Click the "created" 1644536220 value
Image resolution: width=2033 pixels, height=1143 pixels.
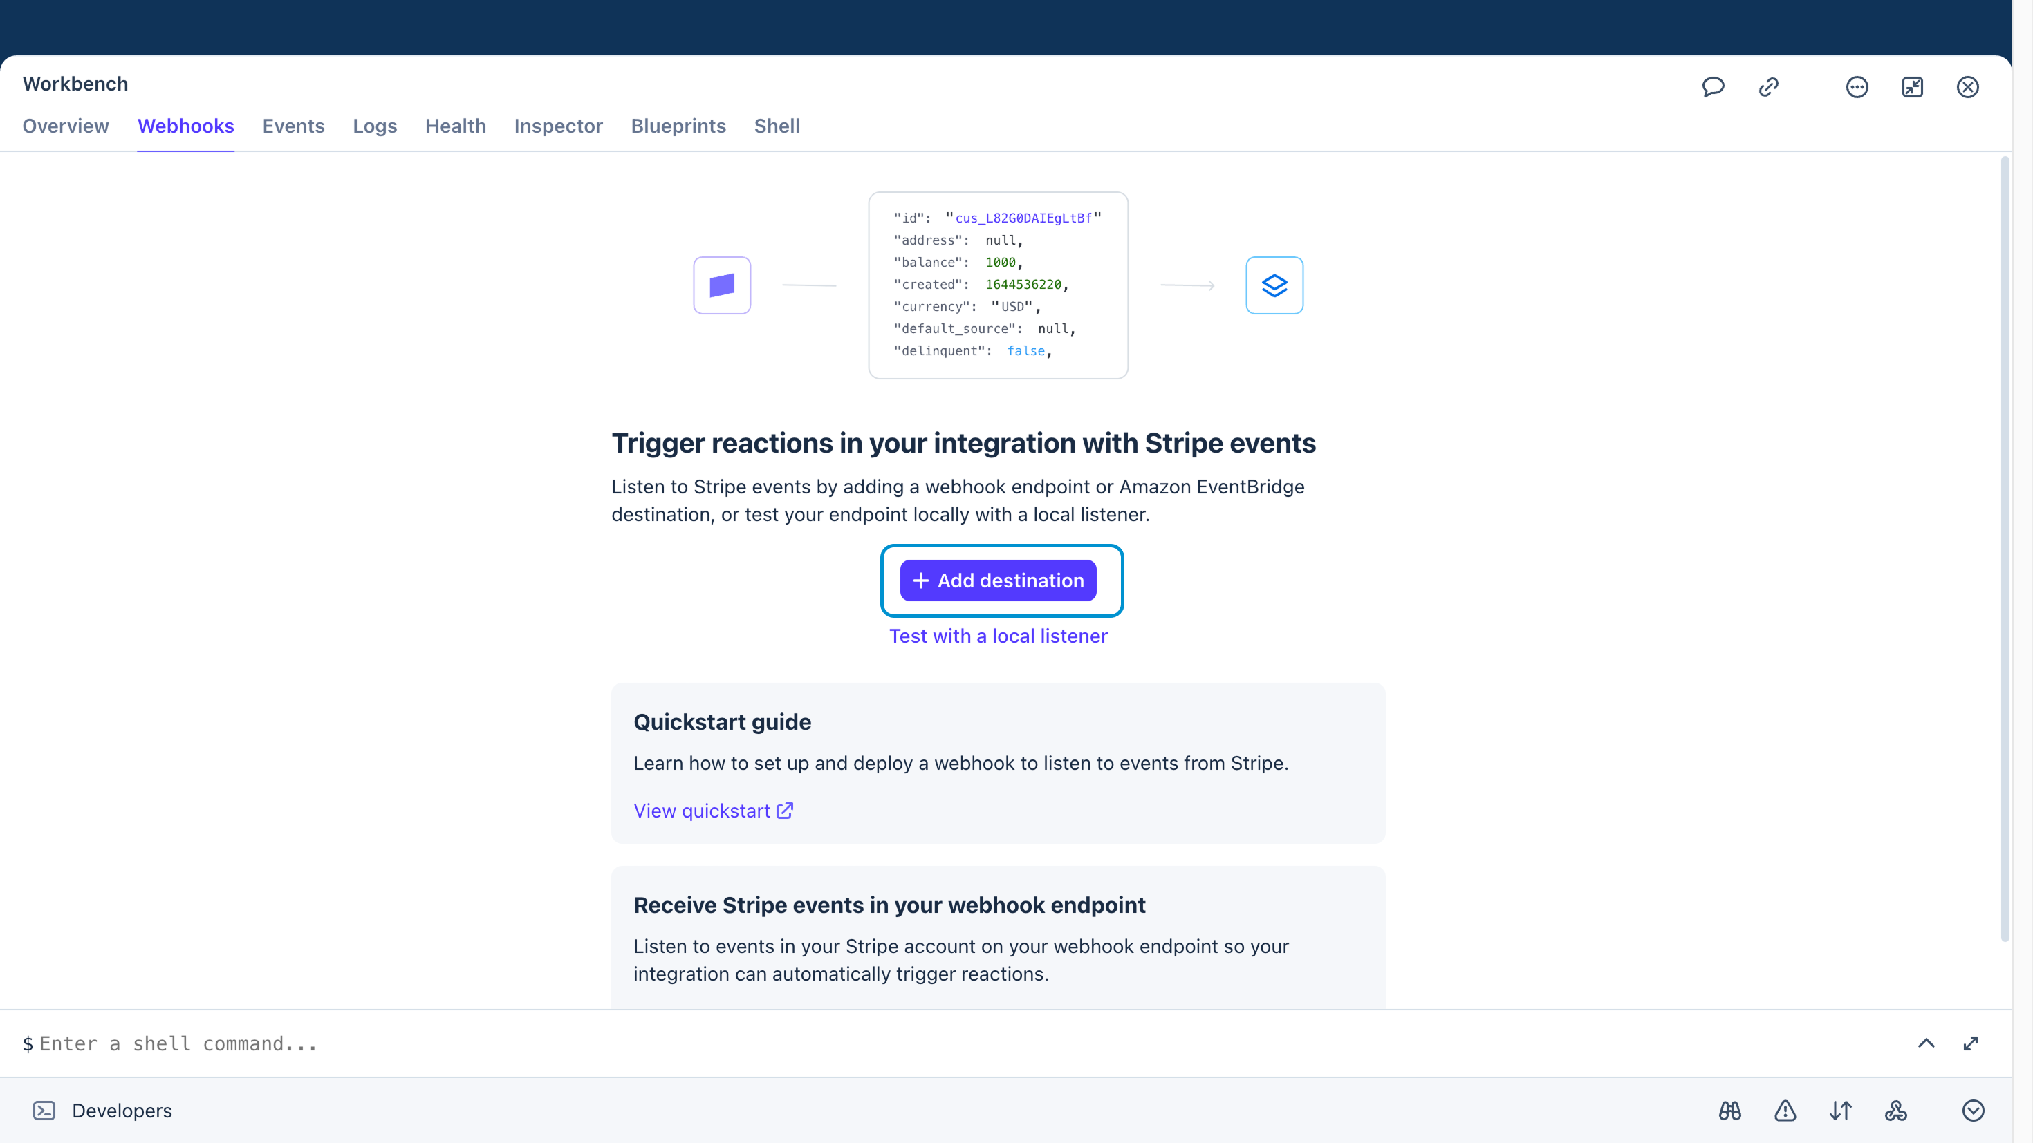[x=1023, y=285]
